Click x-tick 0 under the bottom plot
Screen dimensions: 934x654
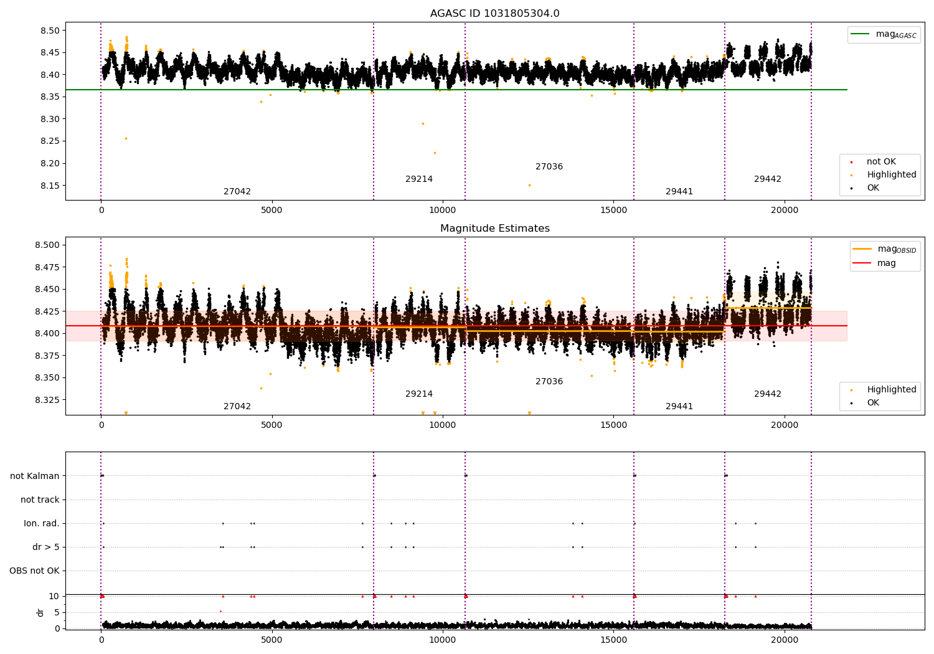point(101,640)
